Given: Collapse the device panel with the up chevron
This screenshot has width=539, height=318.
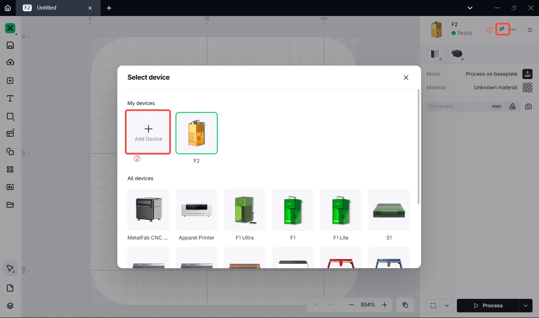Looking at the screenshot, I should pos(530,30).
